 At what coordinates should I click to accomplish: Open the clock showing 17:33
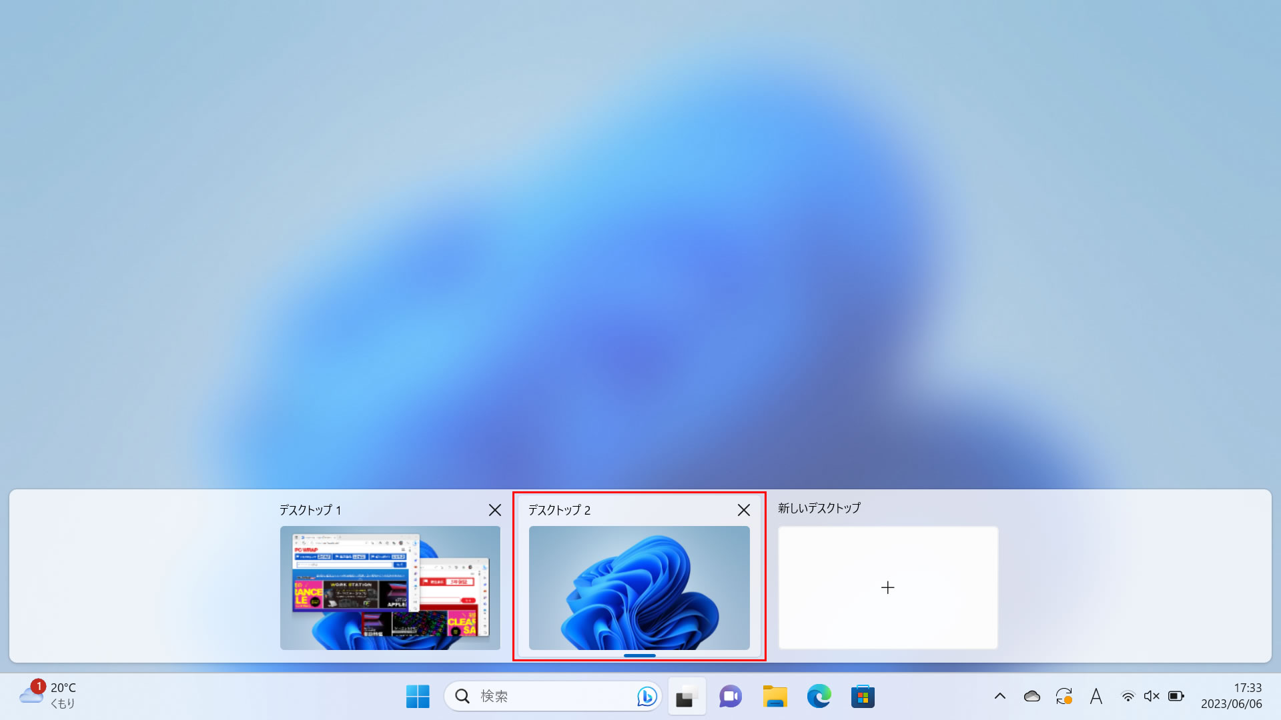pos(1232,695)
